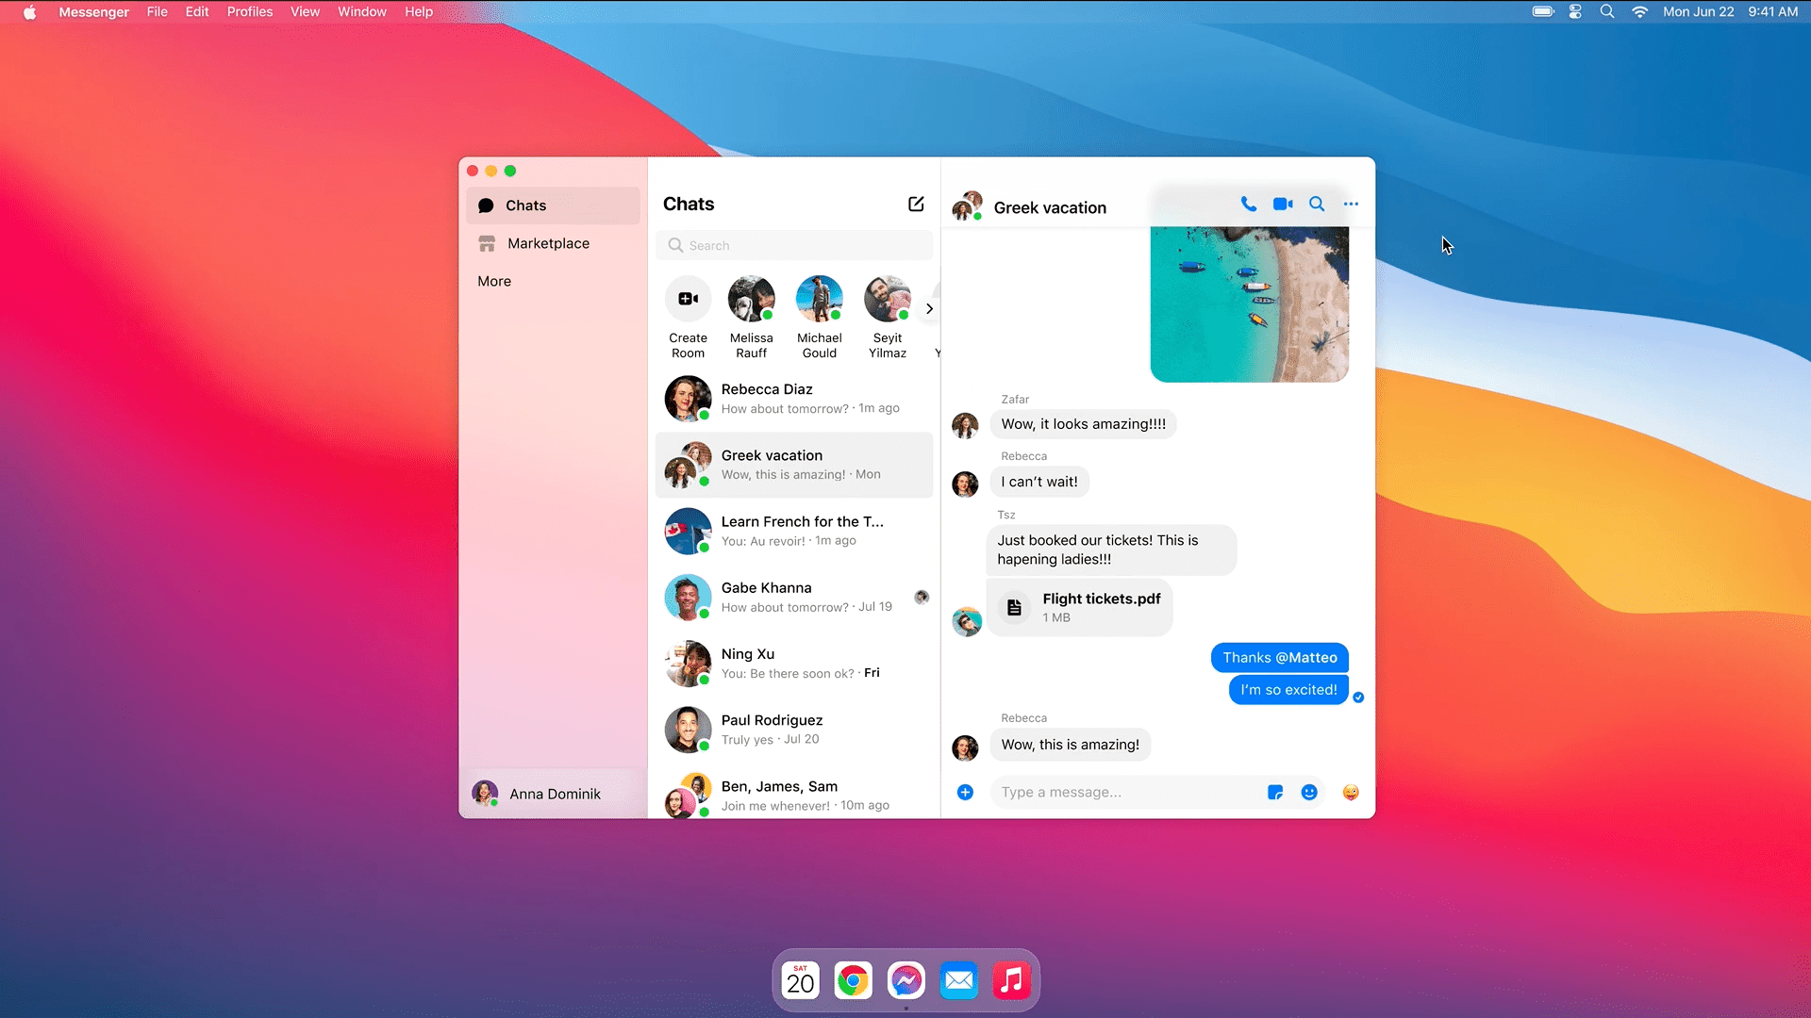The width and height of the screenshot is (1811, 1018).
Task: Open Anna Dominik profile at sidebar bottom
Action: [x=553, y=794]
